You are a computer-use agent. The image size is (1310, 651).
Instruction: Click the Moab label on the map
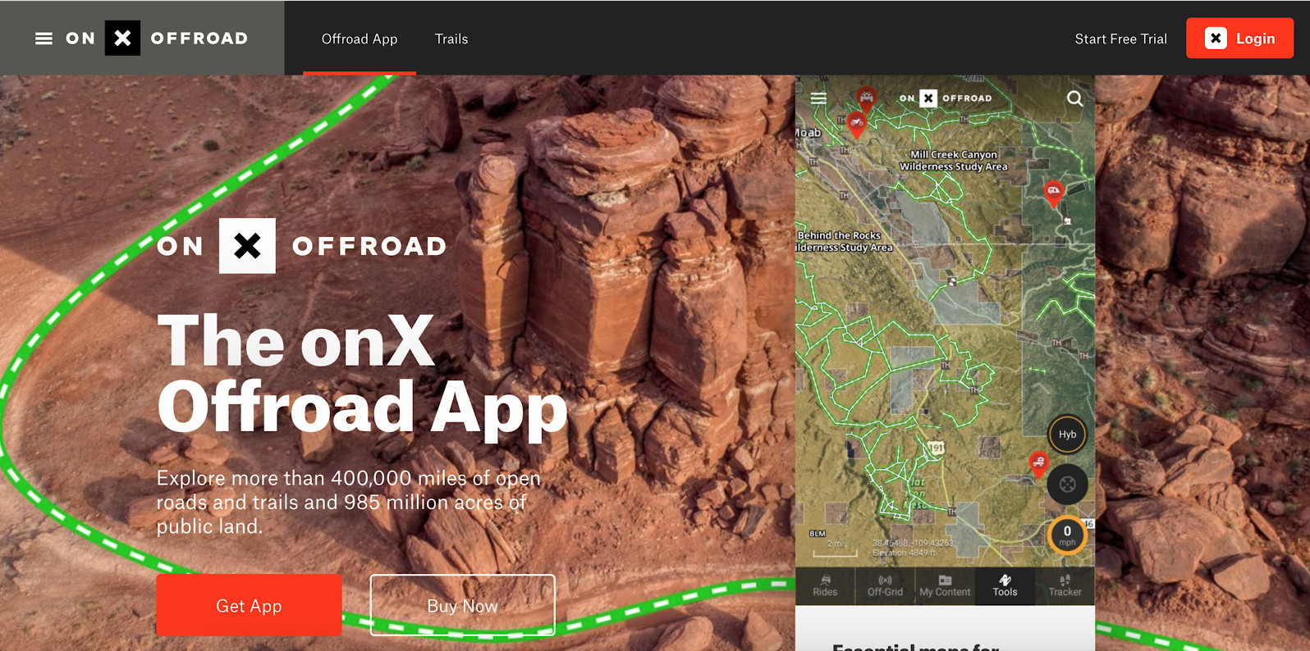pos(808,133)
